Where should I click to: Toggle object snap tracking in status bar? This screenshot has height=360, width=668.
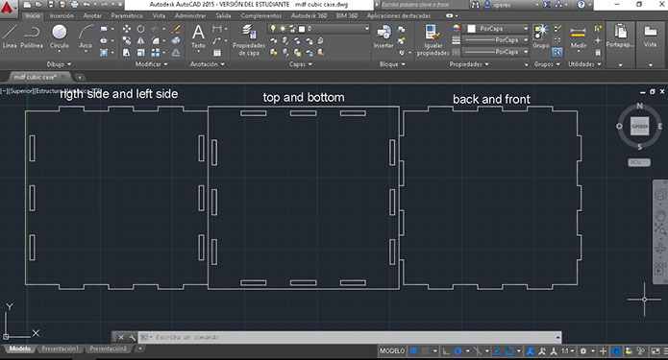click(497, 351)
